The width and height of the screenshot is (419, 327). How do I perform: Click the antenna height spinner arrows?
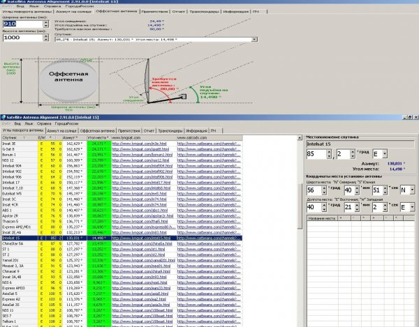46,38
